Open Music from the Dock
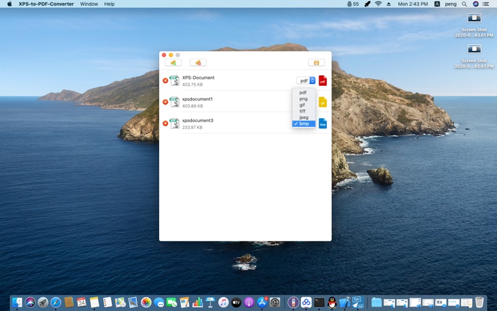497x311 pixels. (223, 302)
